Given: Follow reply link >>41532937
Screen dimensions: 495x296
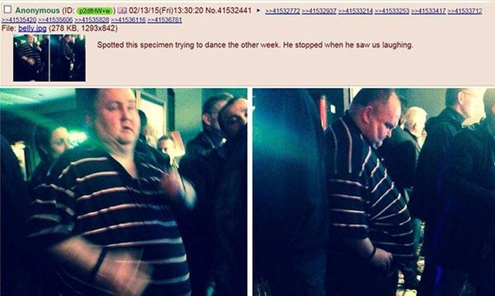Looking at the screenshot, I should pos(319,11).
